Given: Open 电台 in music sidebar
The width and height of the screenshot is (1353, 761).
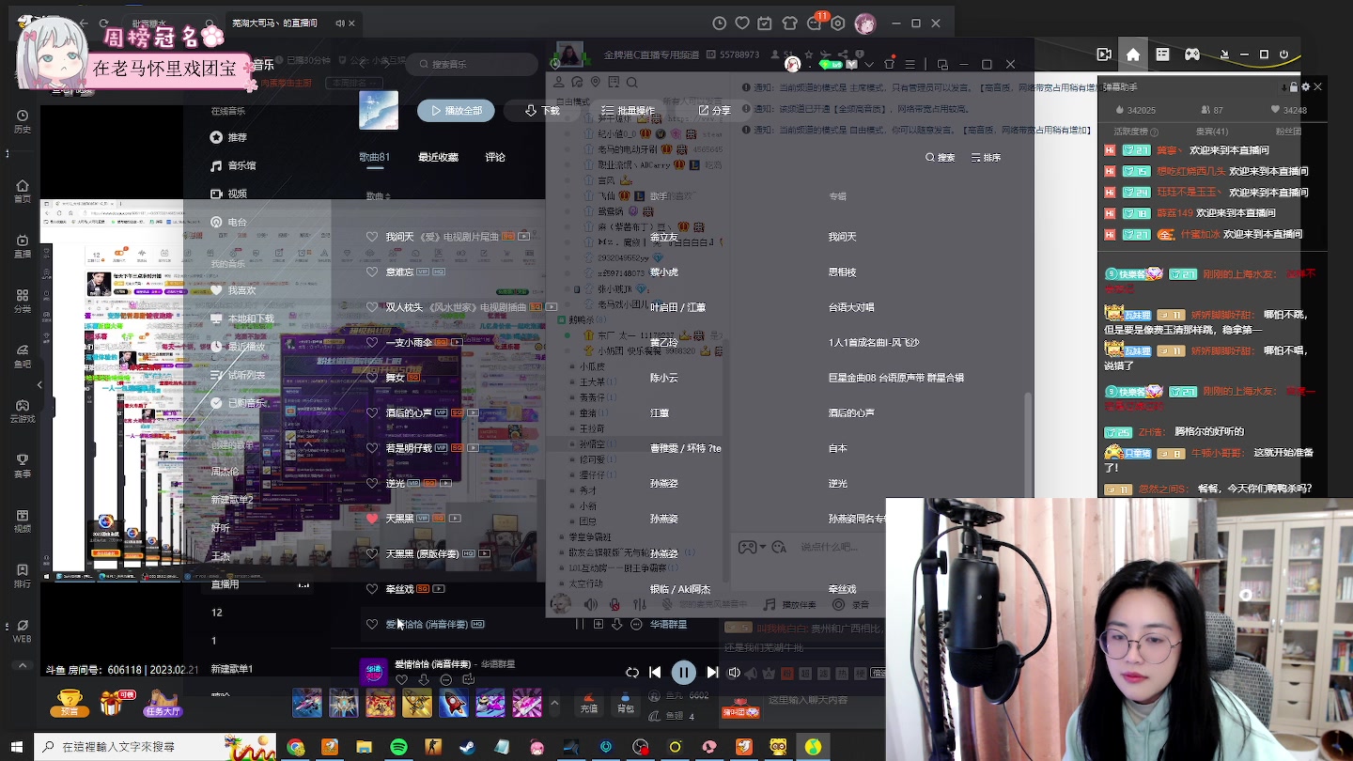Looking at the screenshot, I should (x=228, y=222).
